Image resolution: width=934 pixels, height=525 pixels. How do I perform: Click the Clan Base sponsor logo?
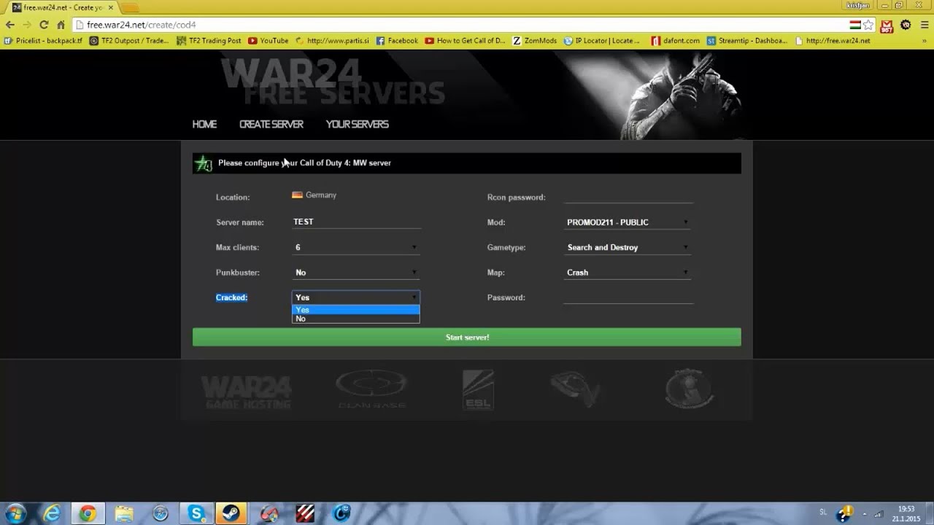click(371, 389)
